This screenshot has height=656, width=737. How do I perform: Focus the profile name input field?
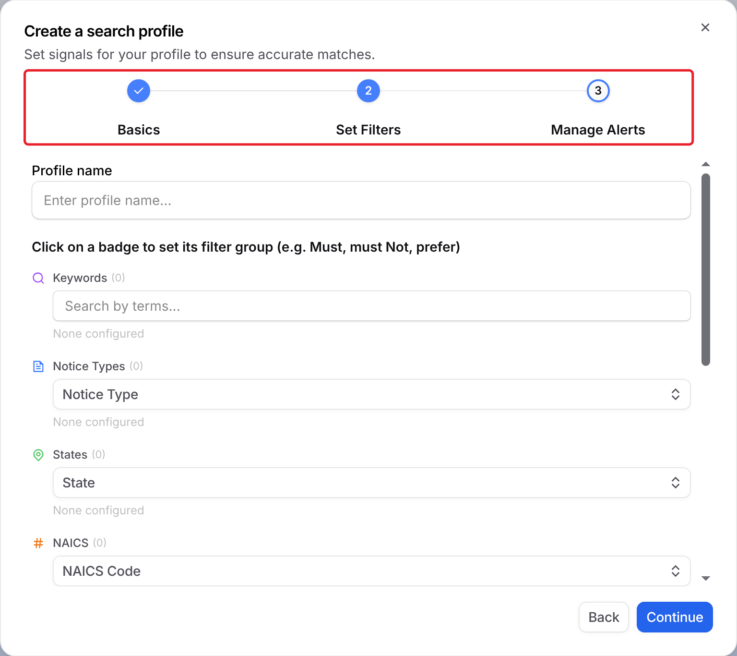tap(361, 200)
